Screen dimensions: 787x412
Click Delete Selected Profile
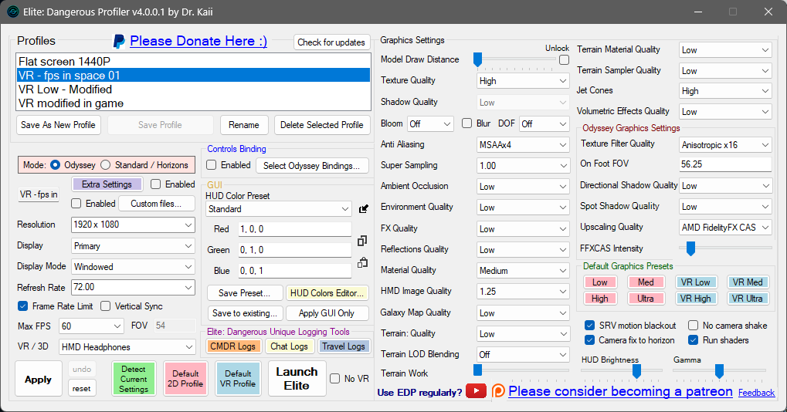coord(322,125)
